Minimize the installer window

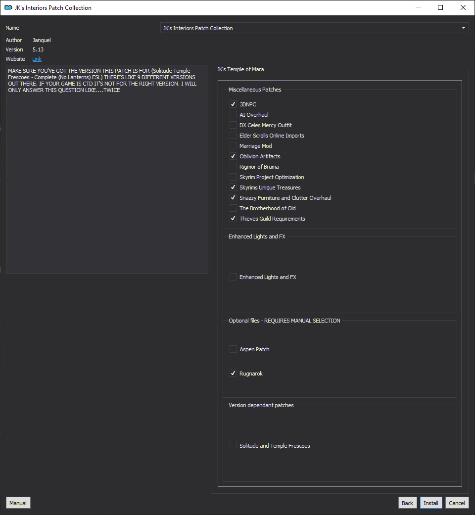[x=418, y=7]
